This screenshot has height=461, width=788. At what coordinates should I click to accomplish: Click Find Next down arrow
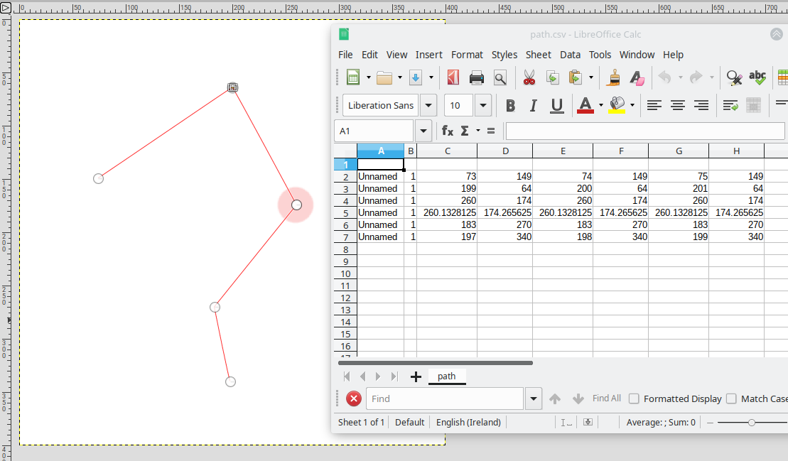point(578,398)
